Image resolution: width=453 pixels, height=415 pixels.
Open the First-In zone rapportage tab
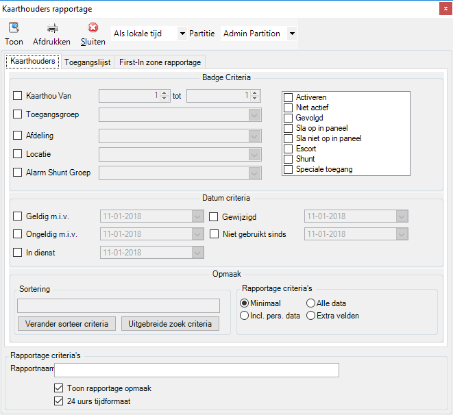click(160, 62)
